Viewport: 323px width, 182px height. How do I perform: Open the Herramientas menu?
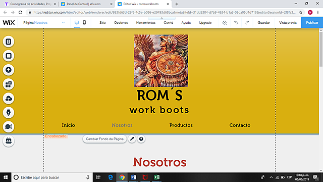tap(146, 22)
